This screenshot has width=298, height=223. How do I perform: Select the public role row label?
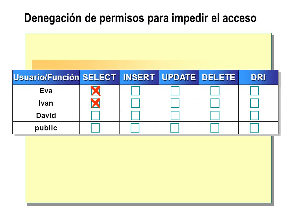pos(46,128)
